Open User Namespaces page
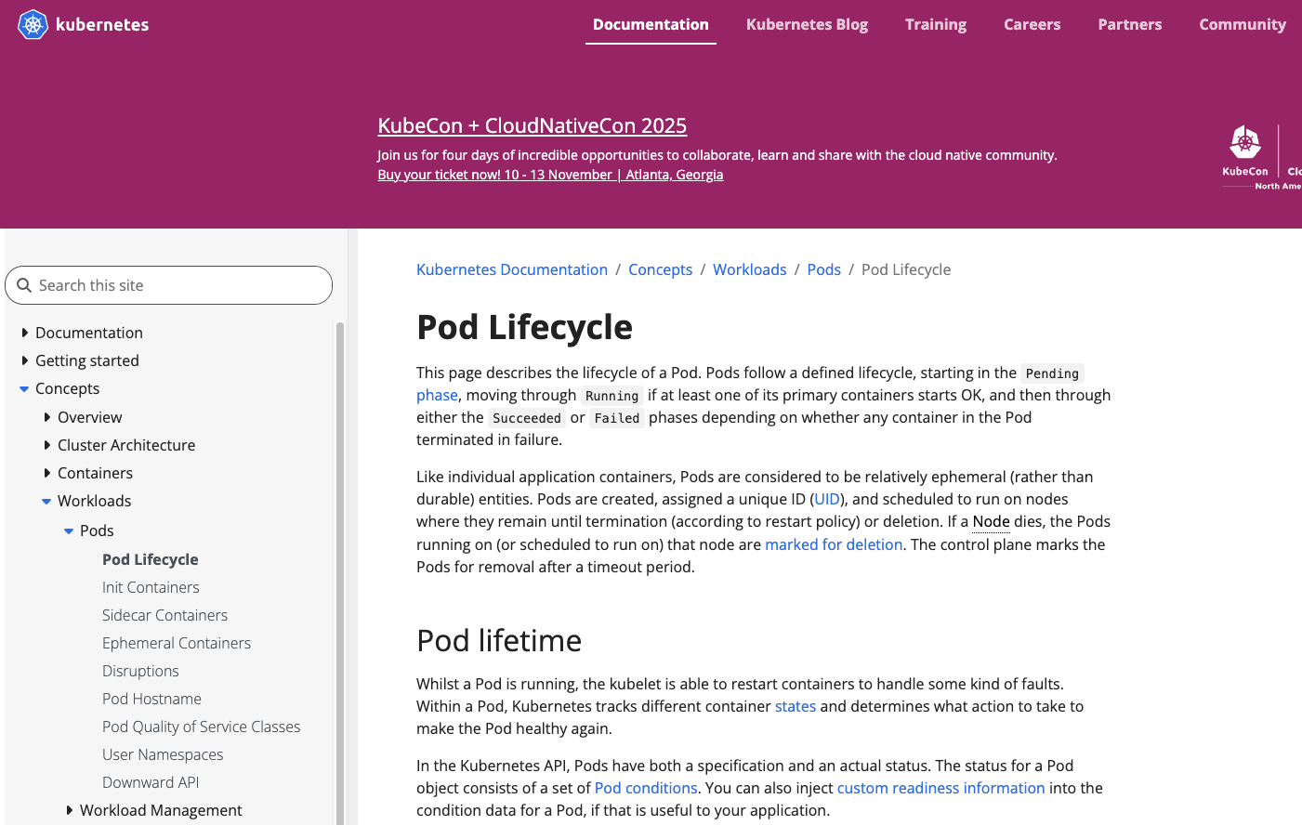 pos(163,754)
